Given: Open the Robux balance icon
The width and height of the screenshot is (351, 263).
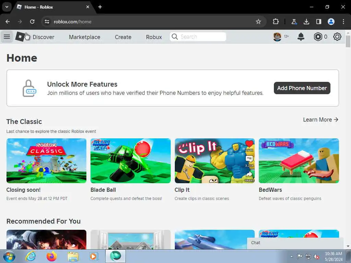Looking at the screenshot, I should [x=318, y=37].
